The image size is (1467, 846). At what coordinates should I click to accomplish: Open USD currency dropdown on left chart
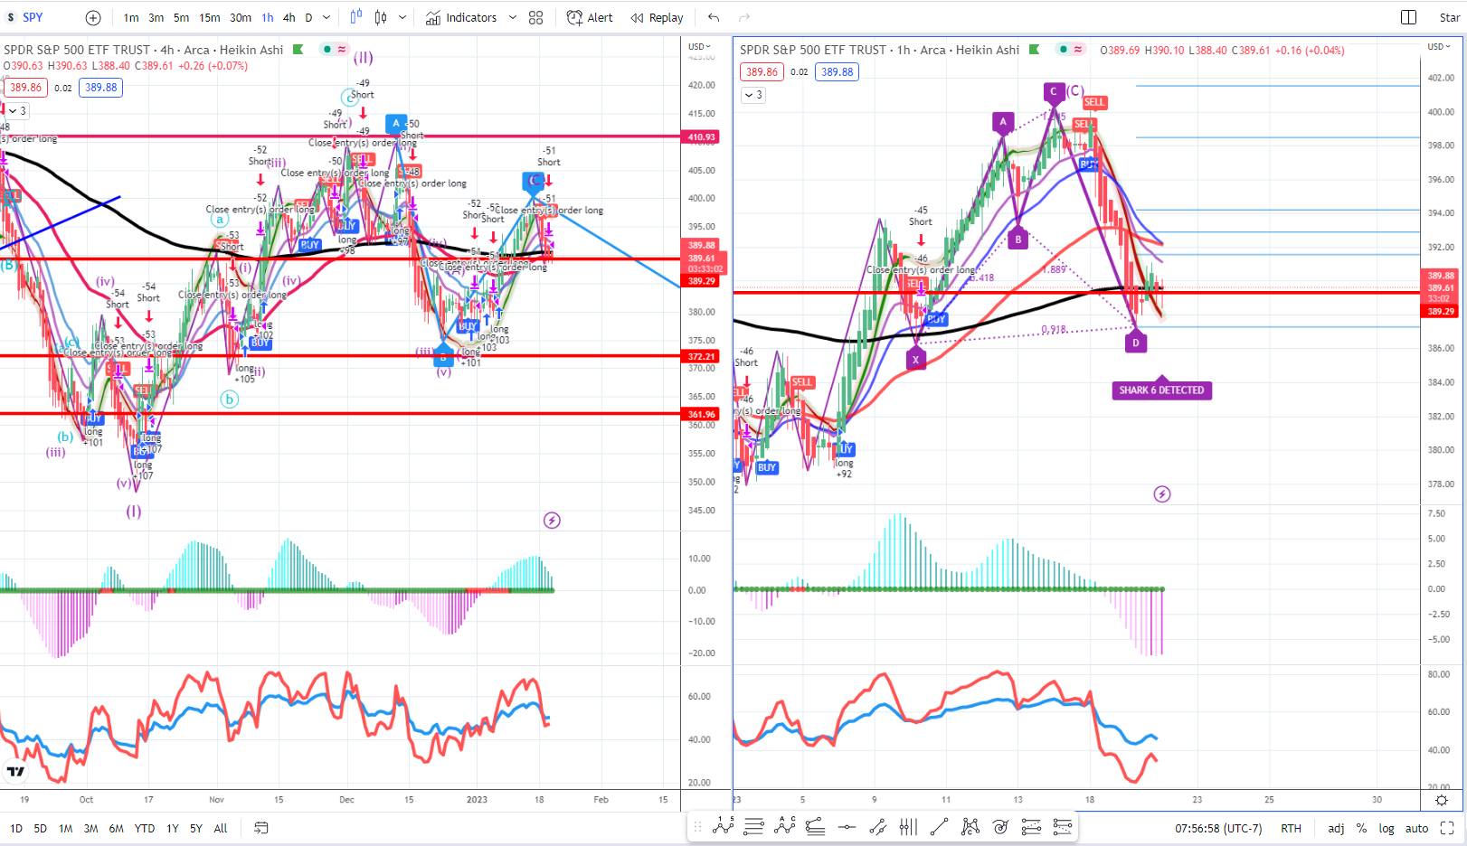click(x=699, y=46)
